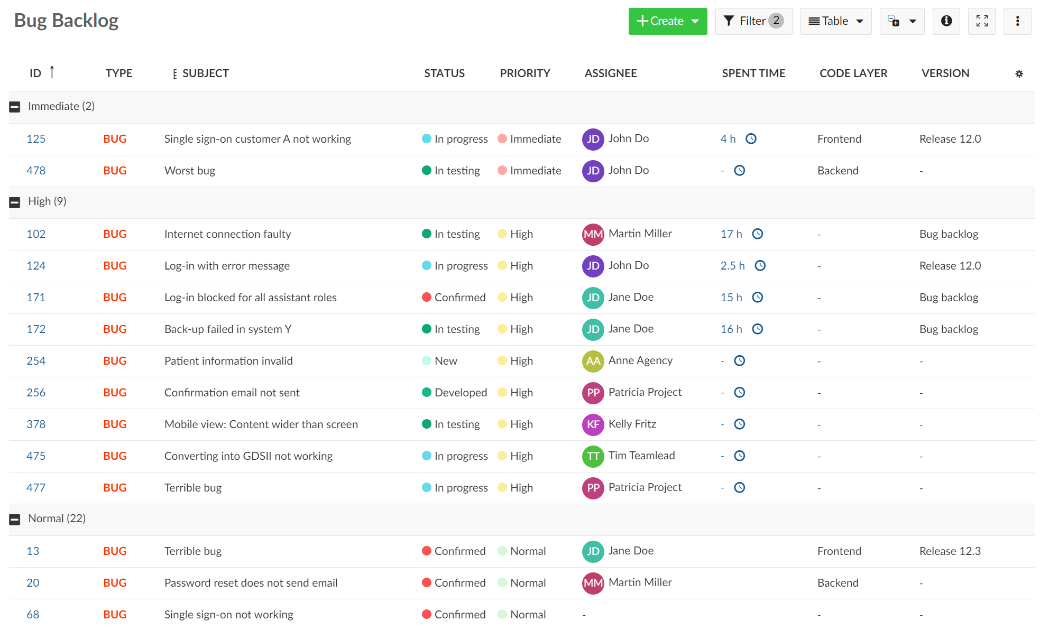Viewport: 1040px width, 630px height.
Task: Open the Create button dropdown arrow
Action: coord(694,22)
